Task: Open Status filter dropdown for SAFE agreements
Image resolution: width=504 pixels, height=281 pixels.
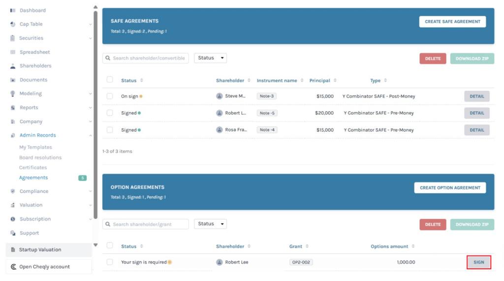Action: (210, 58)
